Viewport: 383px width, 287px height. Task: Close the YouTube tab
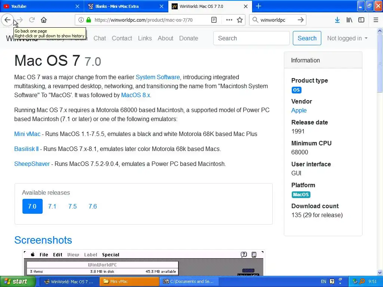[77, 6]
